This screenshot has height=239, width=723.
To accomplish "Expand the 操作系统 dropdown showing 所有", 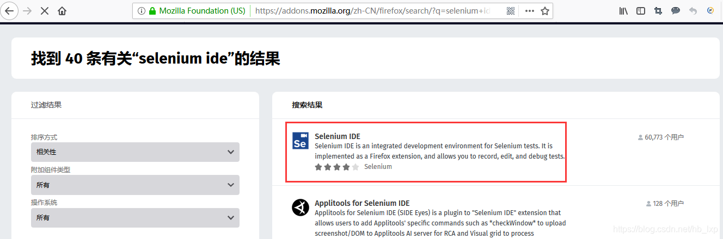I will [135, 217].
